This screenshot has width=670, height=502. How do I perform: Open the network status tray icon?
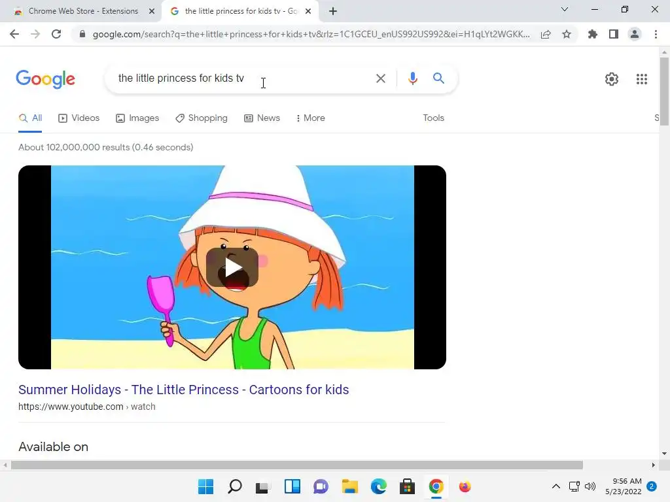pyautogui.click(x=574, y=486)
